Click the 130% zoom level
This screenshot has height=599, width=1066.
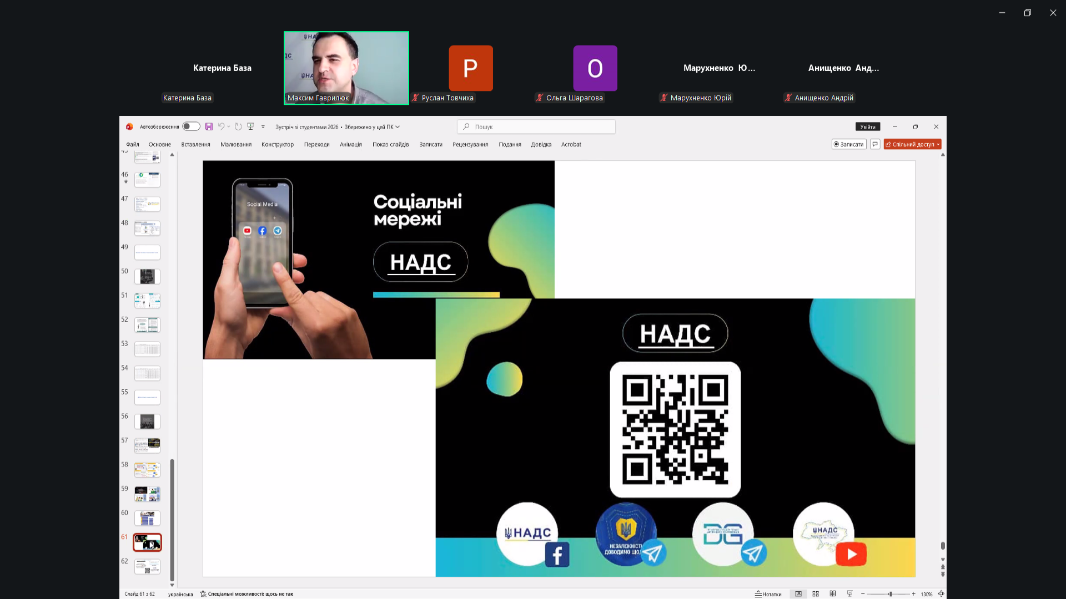[926, 594]
